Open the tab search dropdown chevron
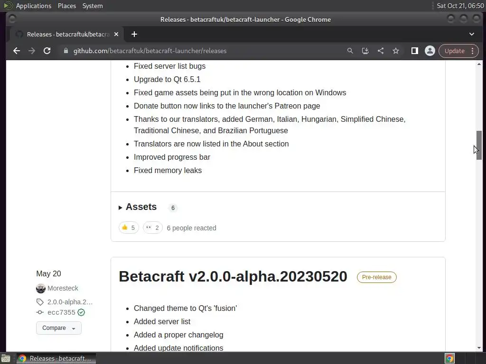This screenshot has height=364, width=486. [x=472, y=34]
